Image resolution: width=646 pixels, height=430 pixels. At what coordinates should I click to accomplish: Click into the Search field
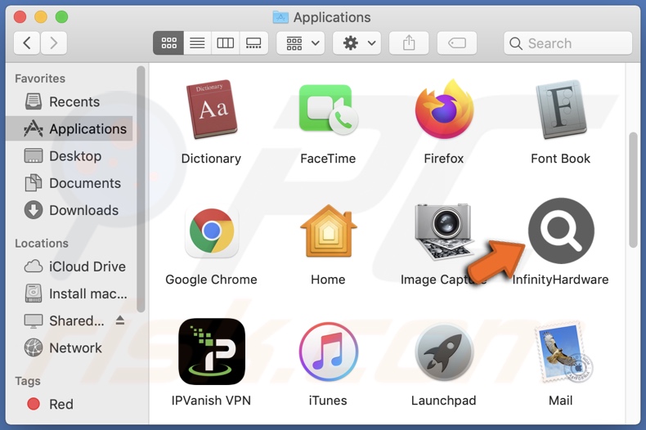(567, 43)
